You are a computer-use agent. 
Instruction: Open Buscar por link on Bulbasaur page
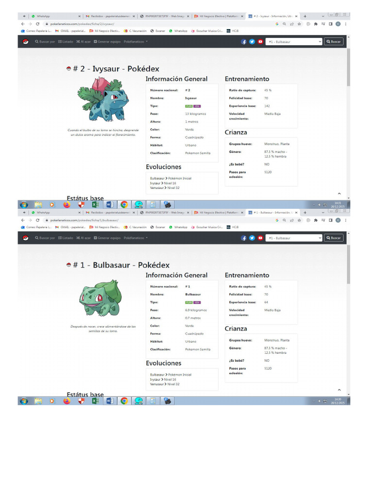tap(45, 238)
